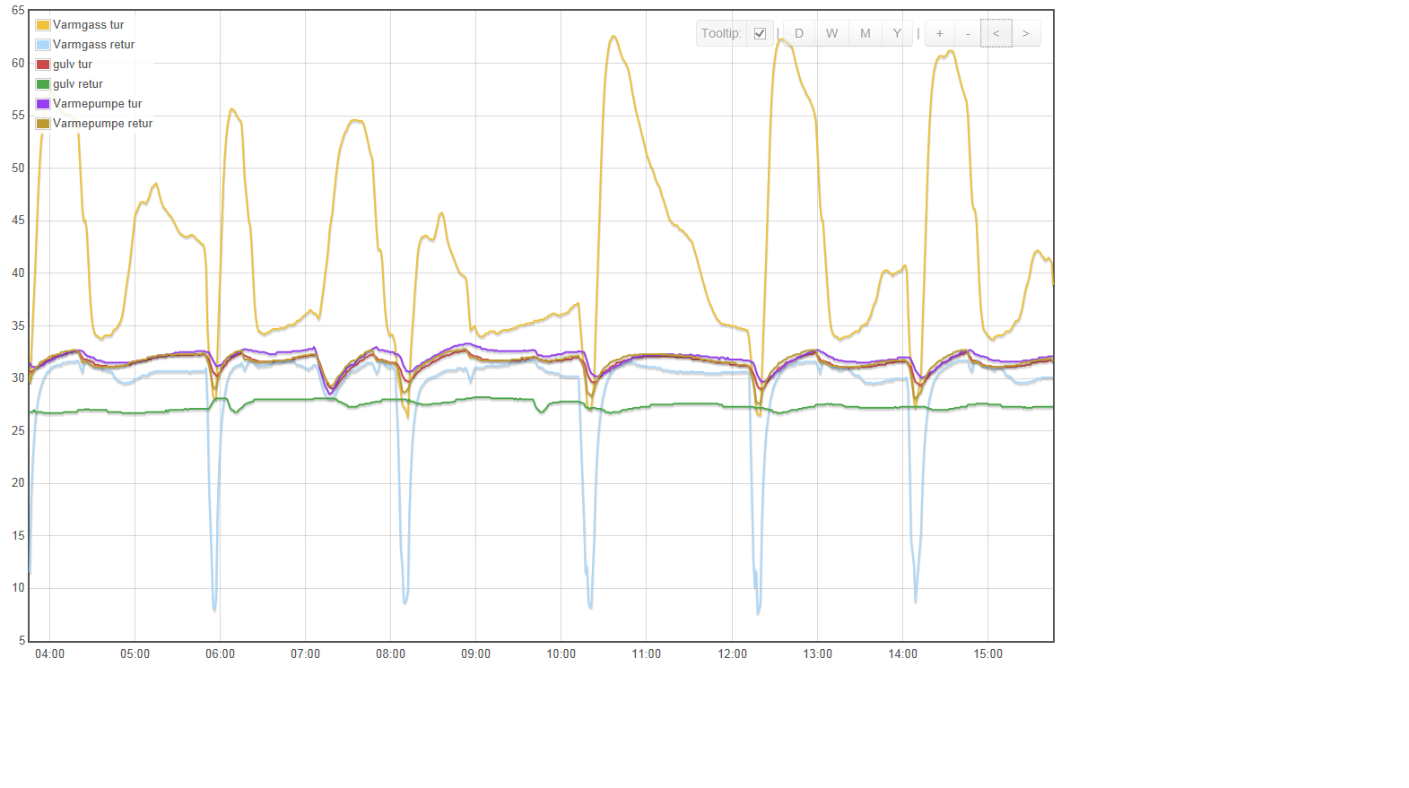Click the gulv retur green legend swatch
The width and height of the screenshot is (1409, 788).
coord(43,84)
